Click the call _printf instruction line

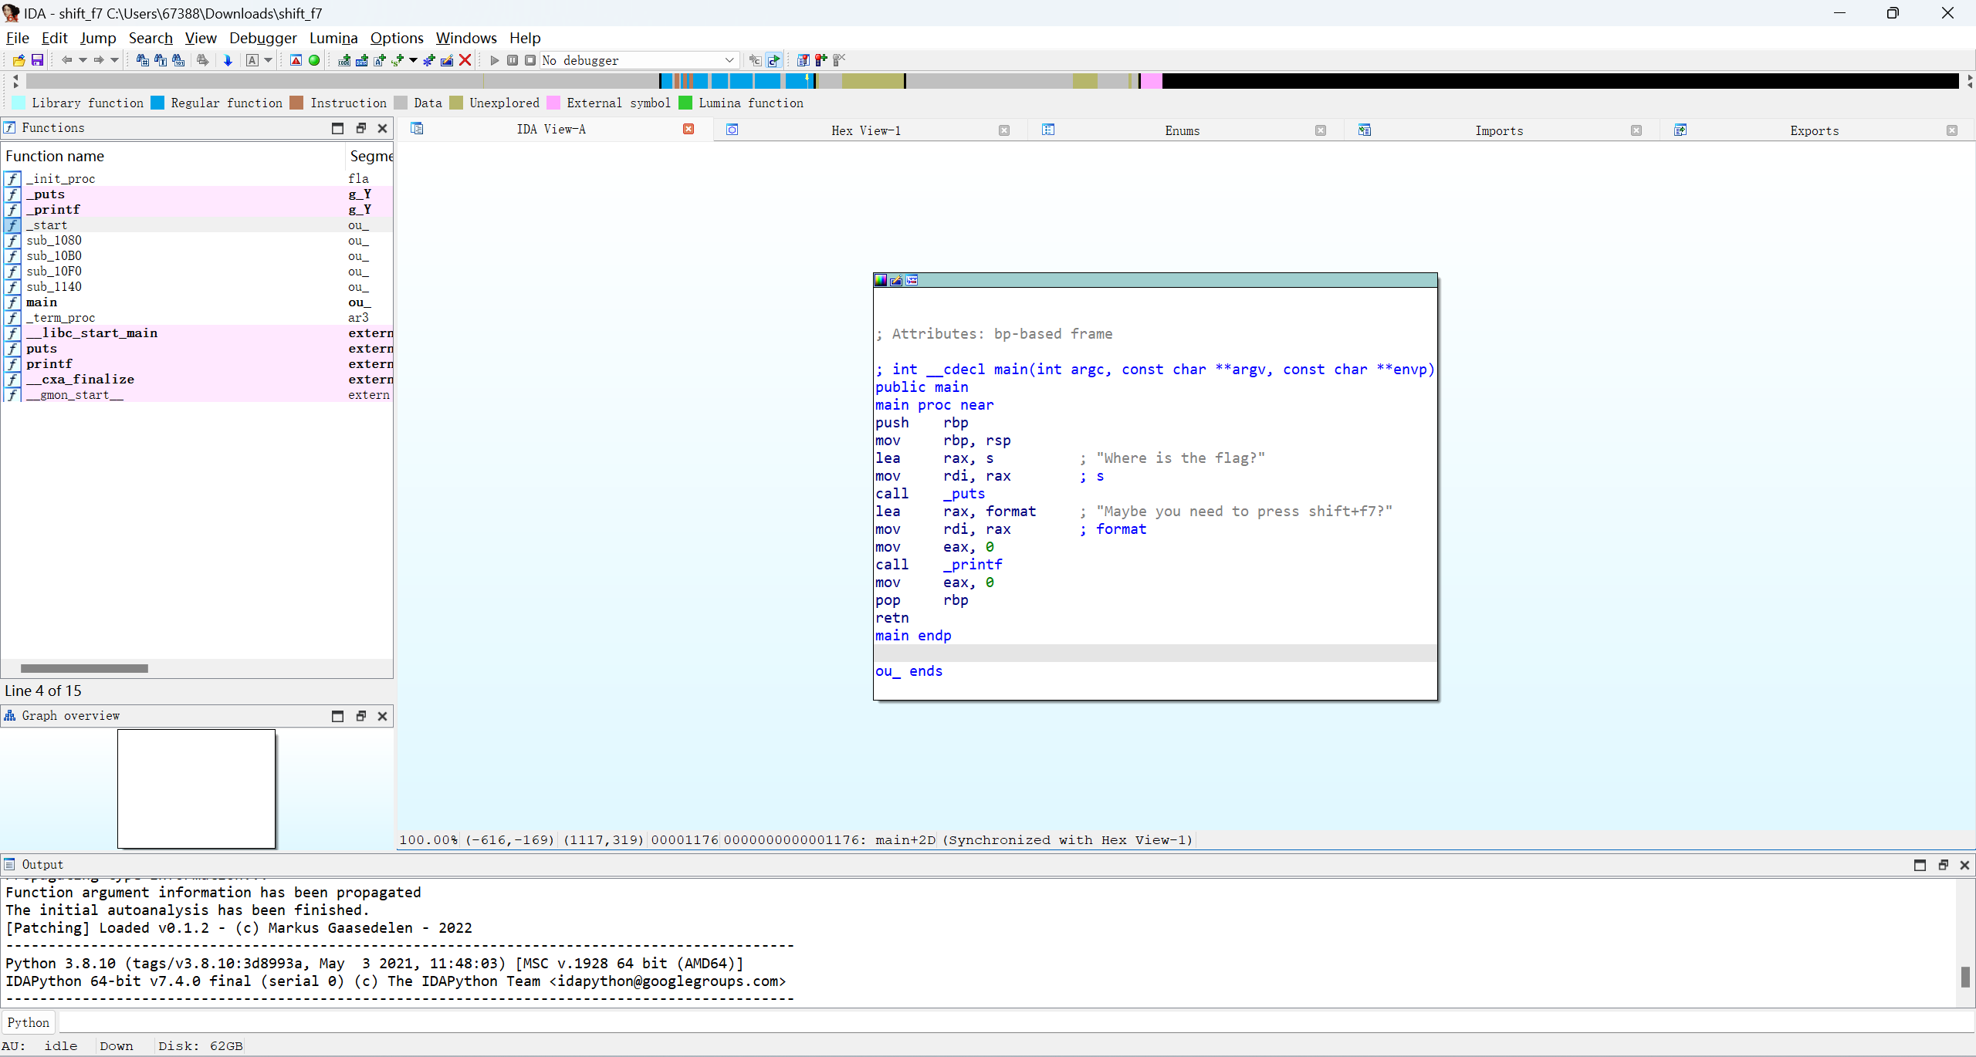tap(939, 565)
